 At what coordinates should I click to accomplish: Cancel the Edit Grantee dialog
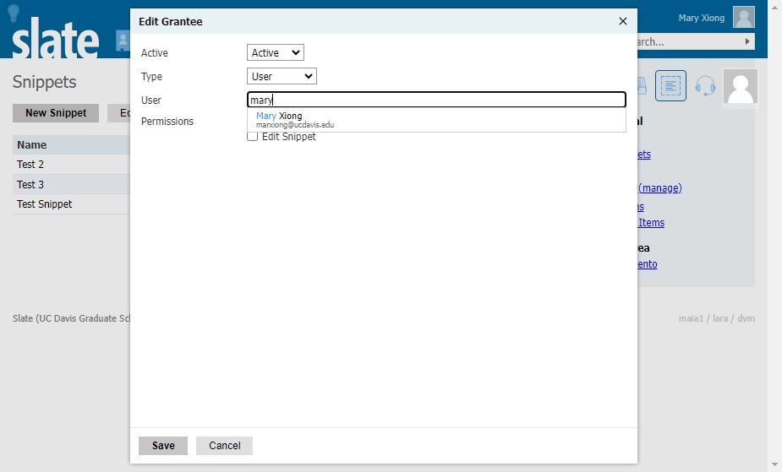224,446
